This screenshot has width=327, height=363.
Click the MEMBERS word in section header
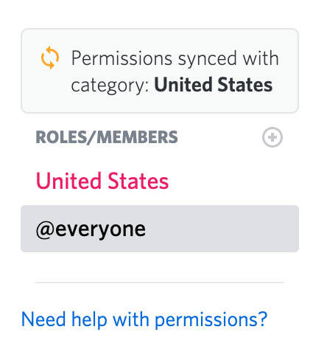(x=137, y=137)
